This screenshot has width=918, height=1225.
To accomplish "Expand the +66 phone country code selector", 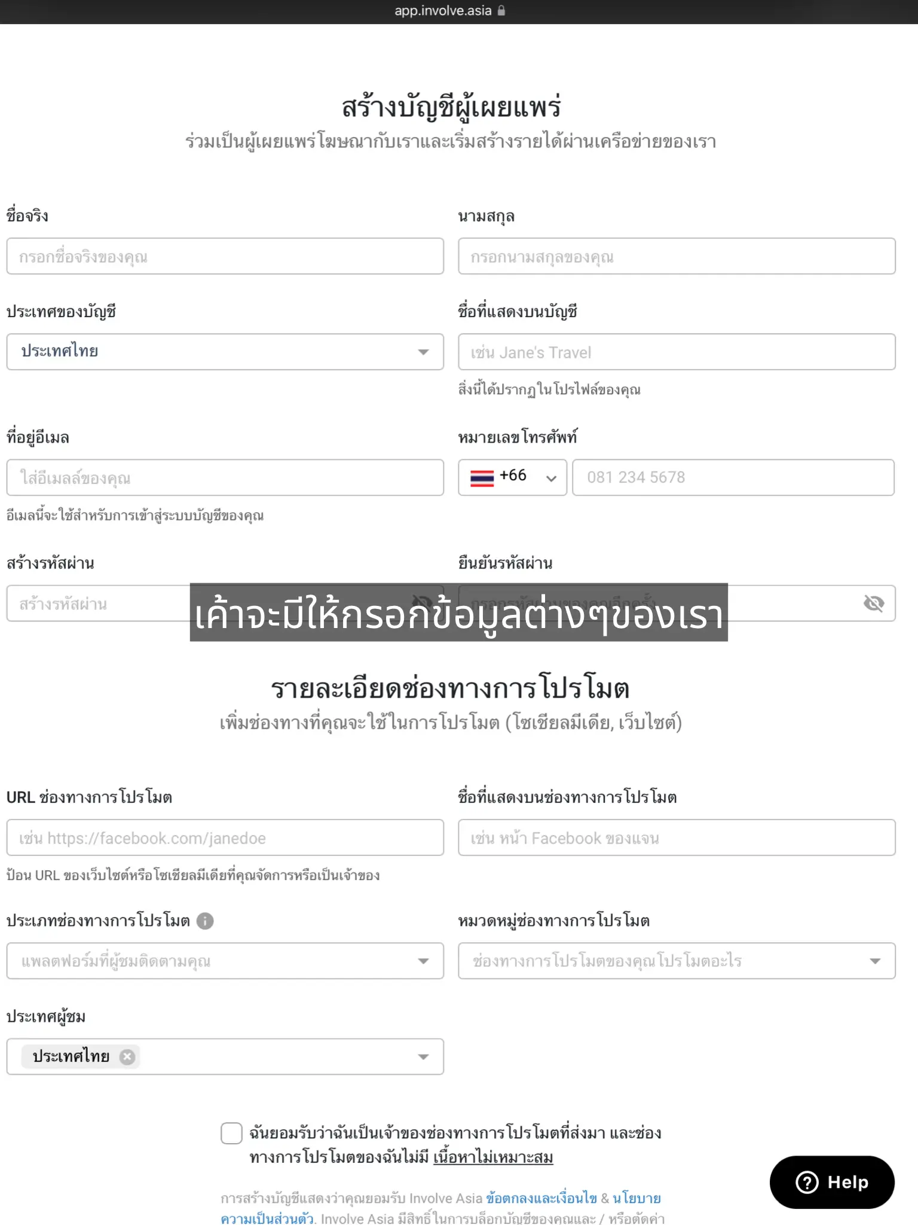I will pyautogui.click(x=512, y=477).
